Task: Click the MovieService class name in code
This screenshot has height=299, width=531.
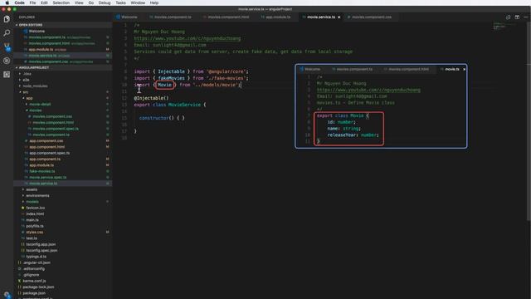Action: 184,105
